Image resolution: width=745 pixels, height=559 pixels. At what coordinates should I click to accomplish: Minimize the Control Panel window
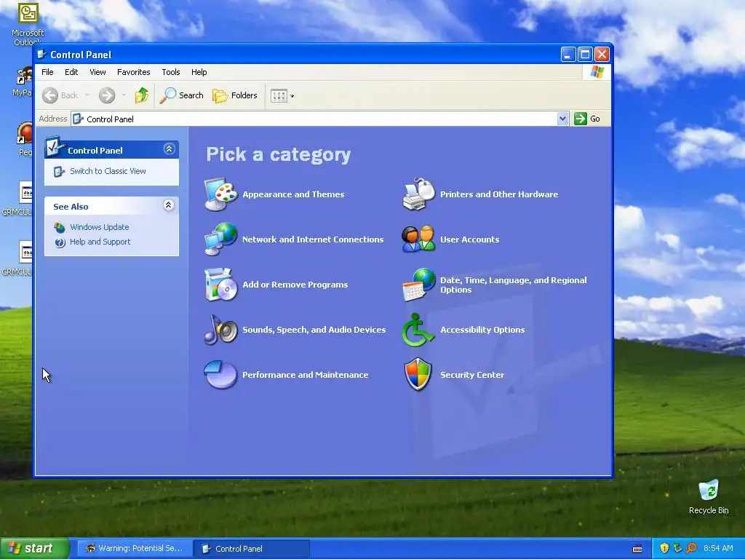(567, 55)
